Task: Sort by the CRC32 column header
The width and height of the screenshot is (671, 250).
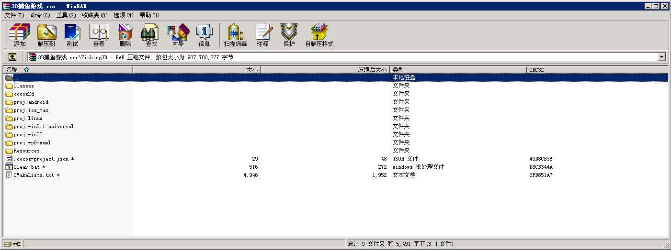Action: [597, 69]
